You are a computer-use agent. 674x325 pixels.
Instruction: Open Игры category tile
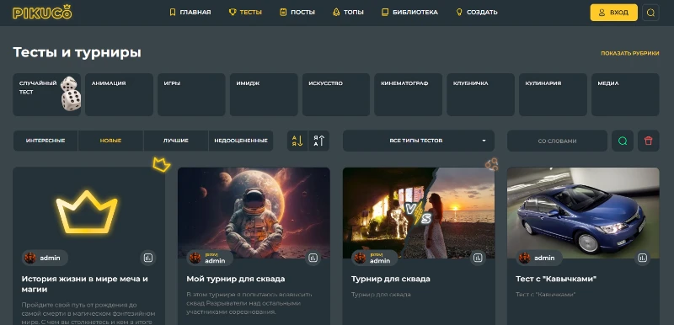click(191, 94)
